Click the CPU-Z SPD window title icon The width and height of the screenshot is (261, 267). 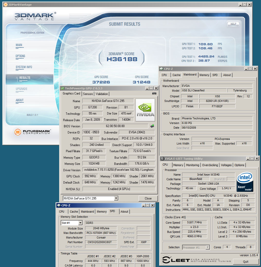[59, 205]
